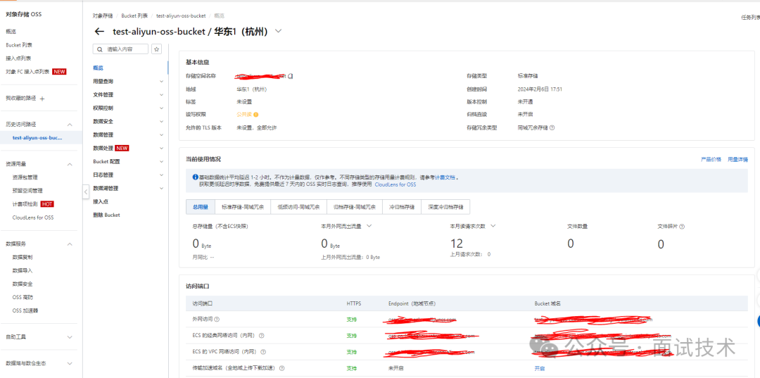Screen dimensions: 760x378
Task: Switch to 低频访问-同城冗余 tab
Action: [298, 207]
